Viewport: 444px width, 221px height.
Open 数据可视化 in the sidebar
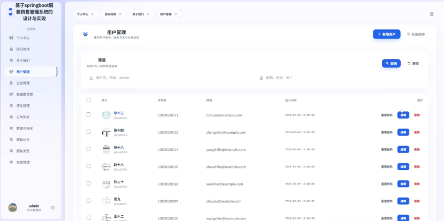tap(31, 128)
